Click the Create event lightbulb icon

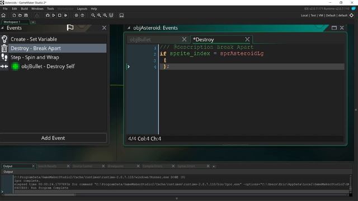coord(4,39)
